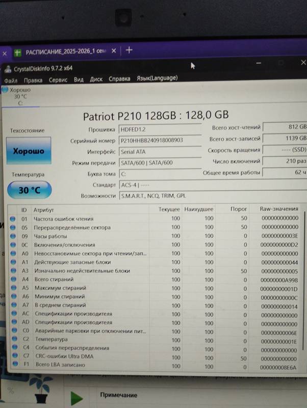Click the green play icon below the window
Image resolution: width=307 pixels, height=408 pixels.
[76, 398]
